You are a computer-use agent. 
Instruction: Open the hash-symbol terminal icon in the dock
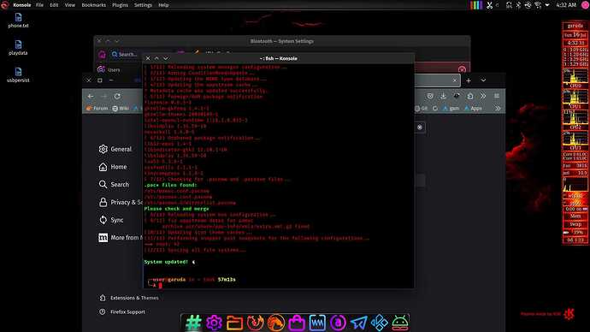[193, 323]
